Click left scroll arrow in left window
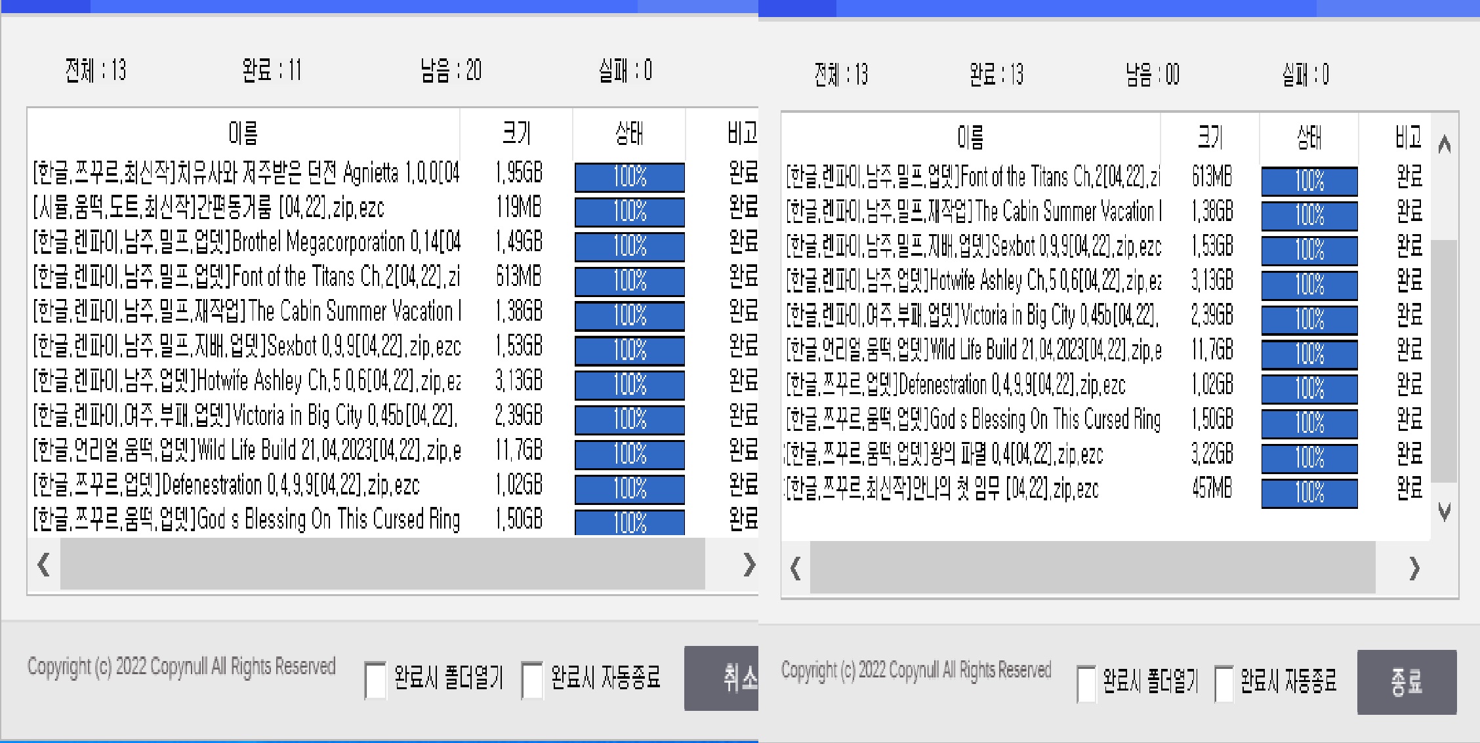 (x=44, y=565)
